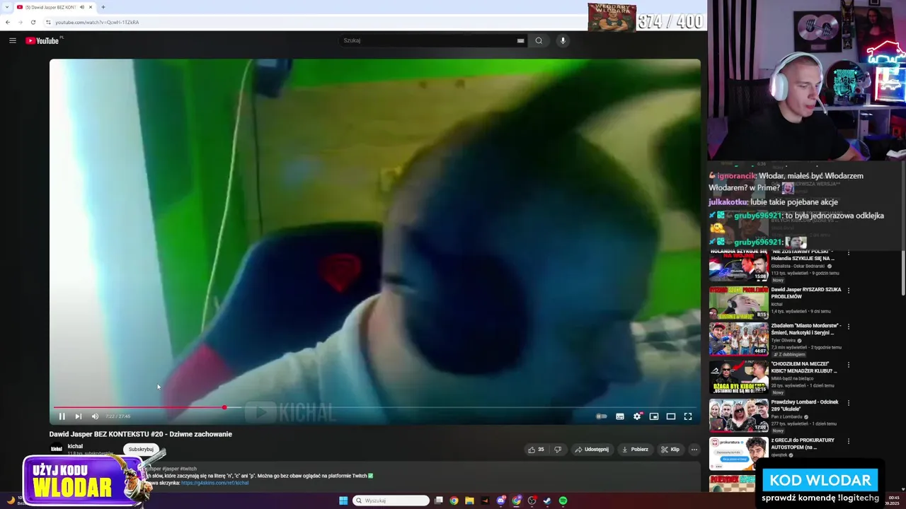Like the video with 35 likes

[x=536, y=450]
